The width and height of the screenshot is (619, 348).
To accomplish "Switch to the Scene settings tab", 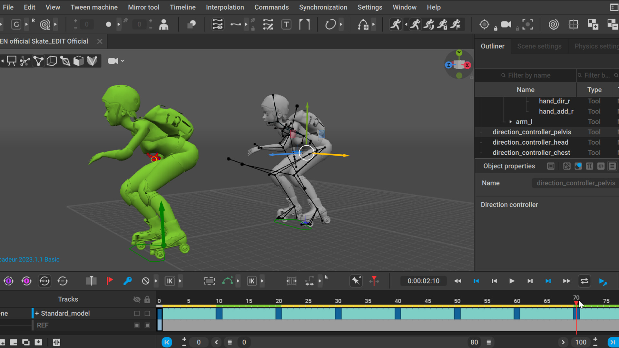I will coord(539,46).
